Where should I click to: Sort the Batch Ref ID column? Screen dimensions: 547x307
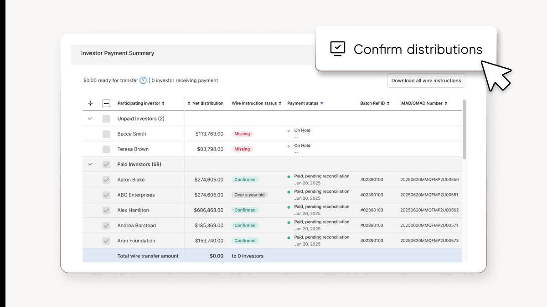388,103
